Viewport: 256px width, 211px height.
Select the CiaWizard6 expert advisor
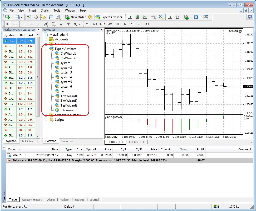point(68,59)
